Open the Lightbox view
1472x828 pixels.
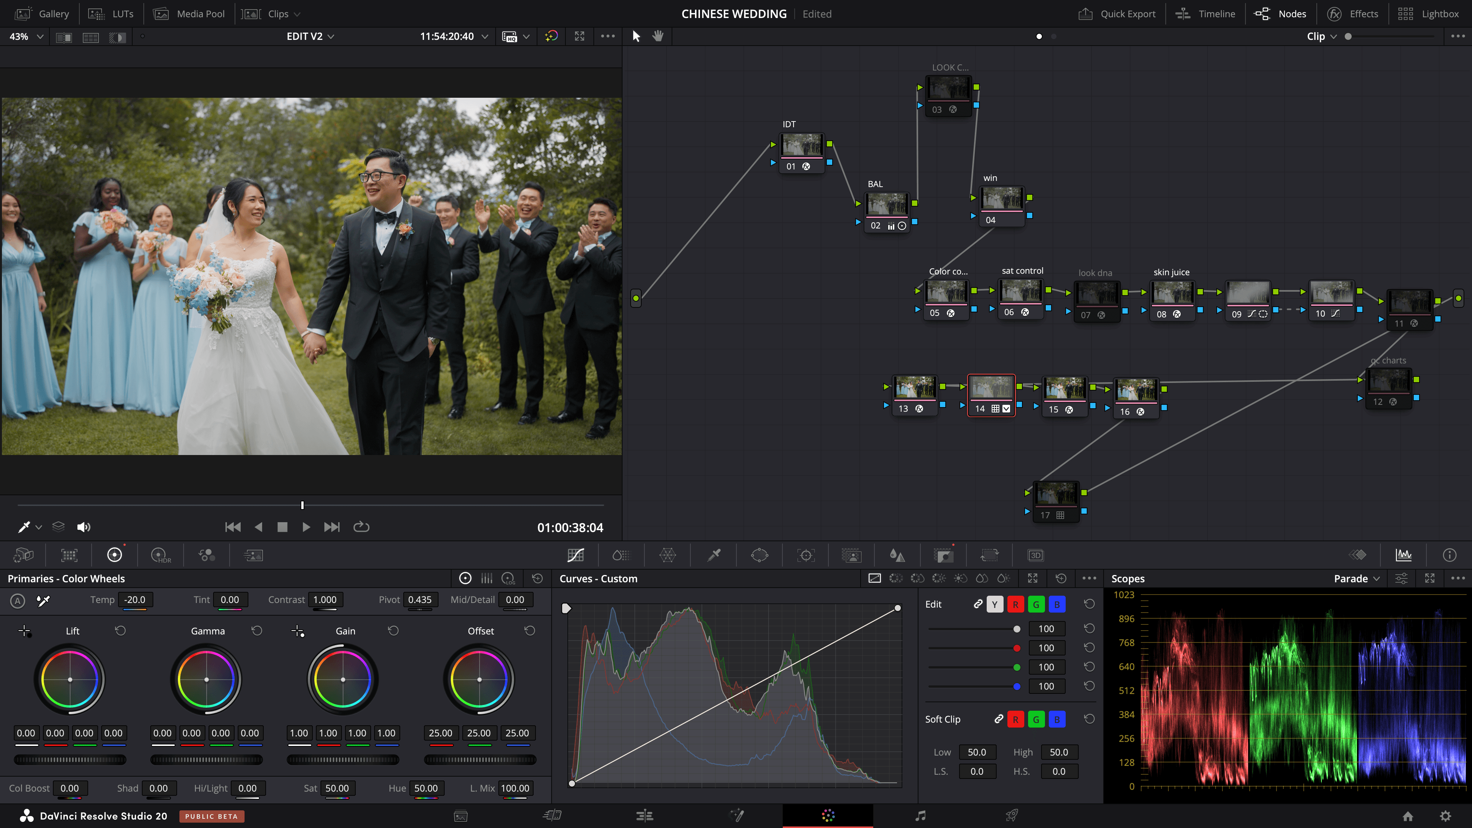click(x=1429, y=14)
